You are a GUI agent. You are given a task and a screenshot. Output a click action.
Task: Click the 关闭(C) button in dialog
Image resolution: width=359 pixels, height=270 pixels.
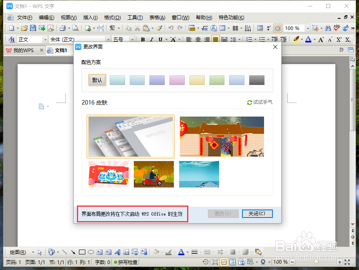(257, 214)
